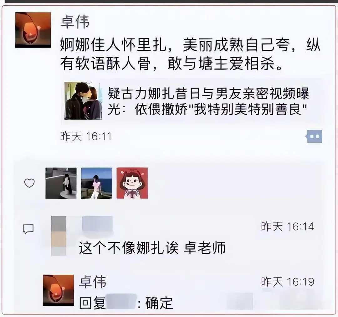Open the penguin avatar in the likes row
338x317 pixels.
[x=61, y=183]
